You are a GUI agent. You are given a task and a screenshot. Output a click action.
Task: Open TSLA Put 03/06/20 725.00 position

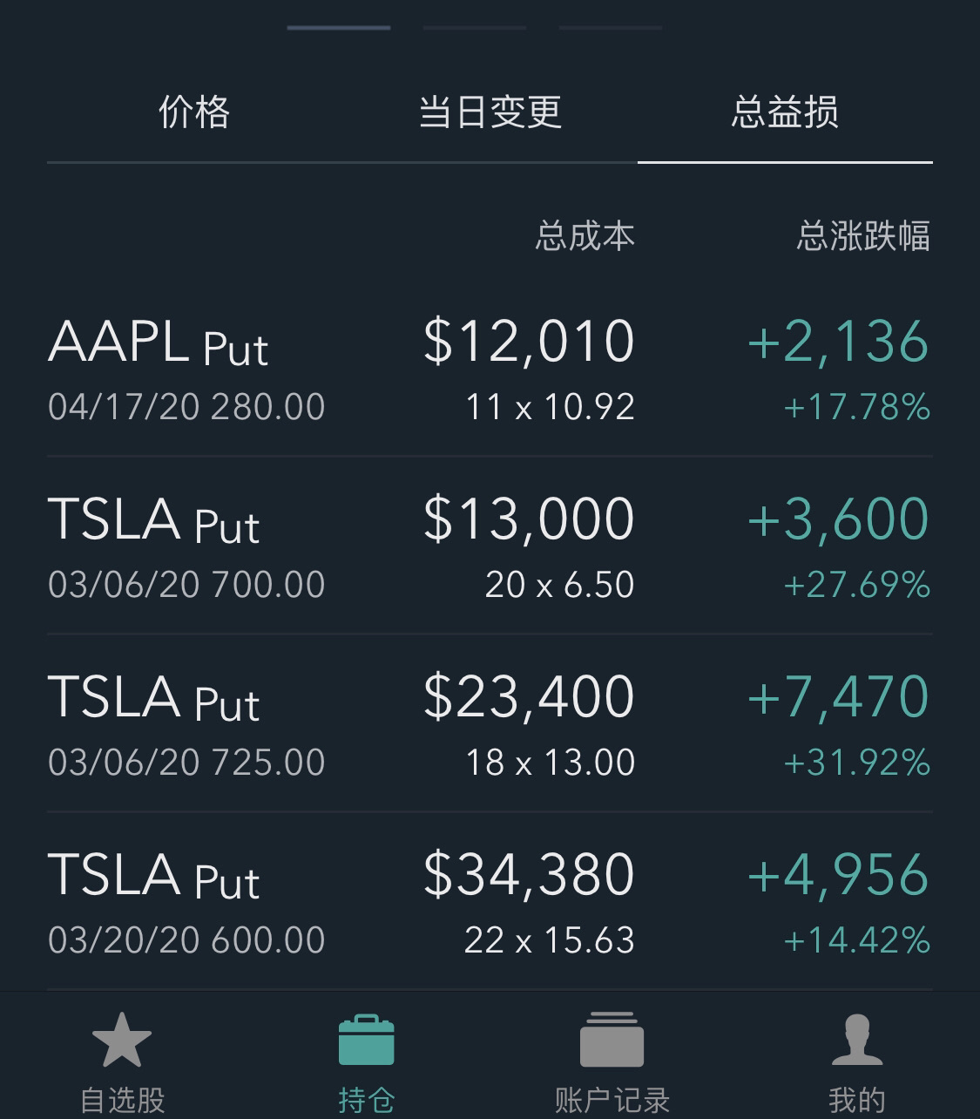click(x=490, y=724)
